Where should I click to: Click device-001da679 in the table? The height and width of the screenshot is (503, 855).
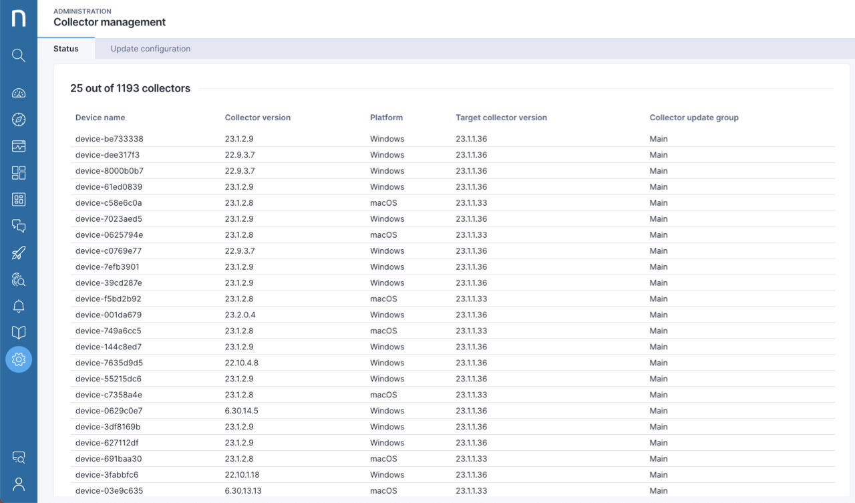pos(109,315)
